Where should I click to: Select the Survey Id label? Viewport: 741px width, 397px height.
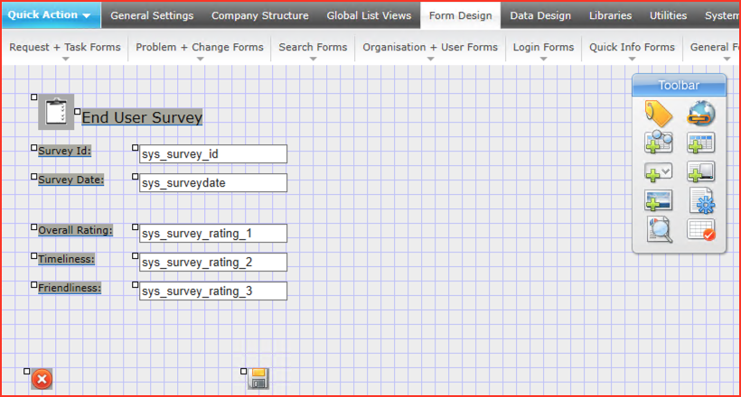tap(64, 151)
